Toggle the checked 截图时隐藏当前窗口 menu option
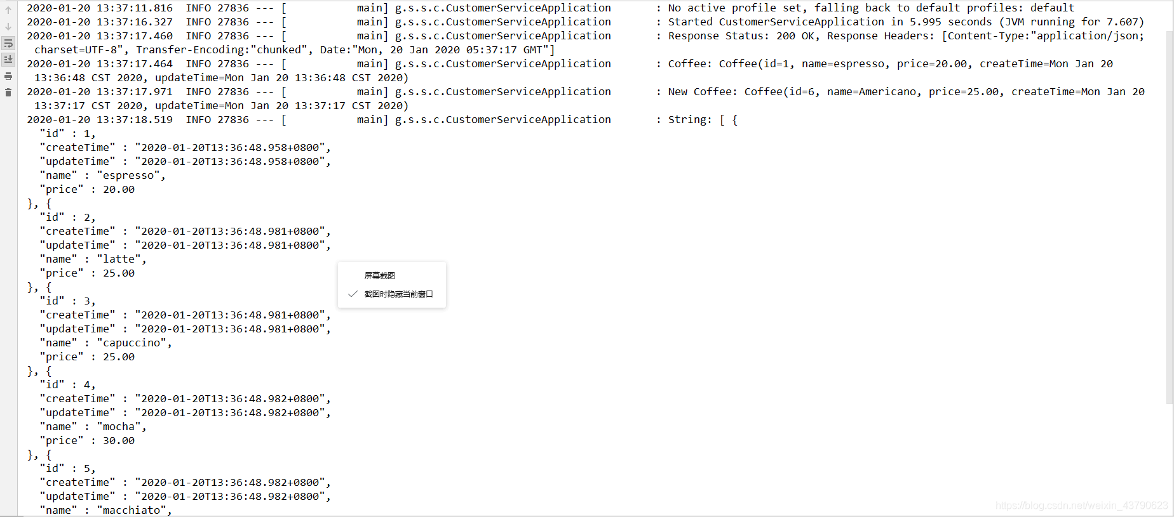 [391, 294]
